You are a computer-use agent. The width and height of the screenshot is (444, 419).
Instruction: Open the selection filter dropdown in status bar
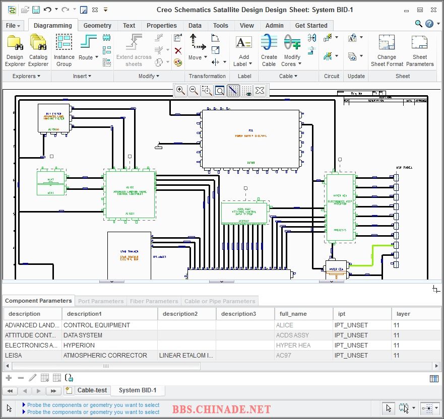[x=414, y=408]
